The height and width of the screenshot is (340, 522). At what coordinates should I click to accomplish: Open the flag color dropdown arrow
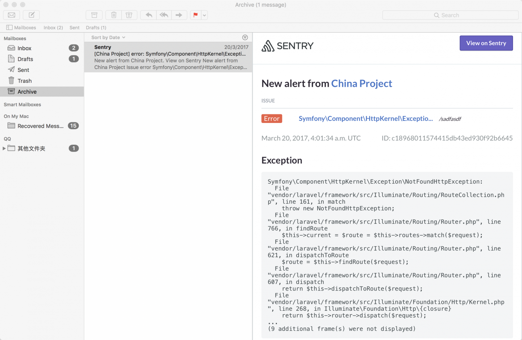(x=204, y=15)
